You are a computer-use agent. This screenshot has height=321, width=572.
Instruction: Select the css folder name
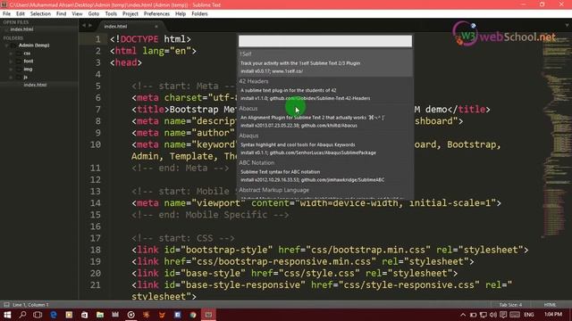click(x=27, y=53)
